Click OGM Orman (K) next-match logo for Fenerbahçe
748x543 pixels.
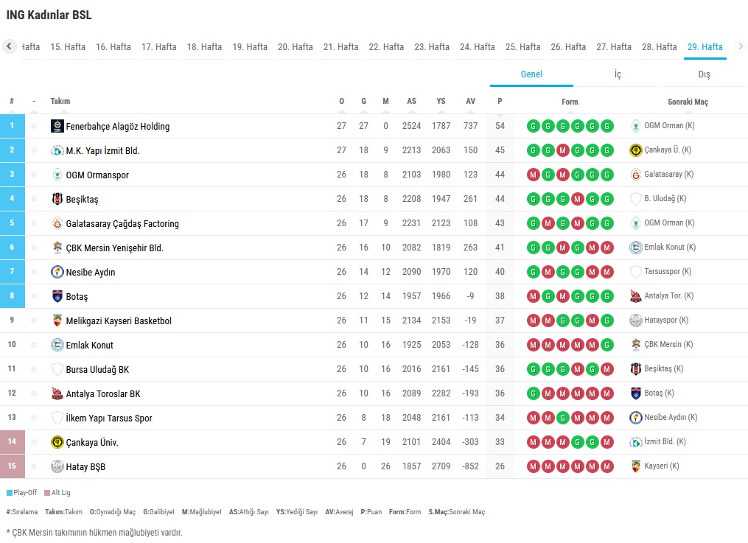635,126
